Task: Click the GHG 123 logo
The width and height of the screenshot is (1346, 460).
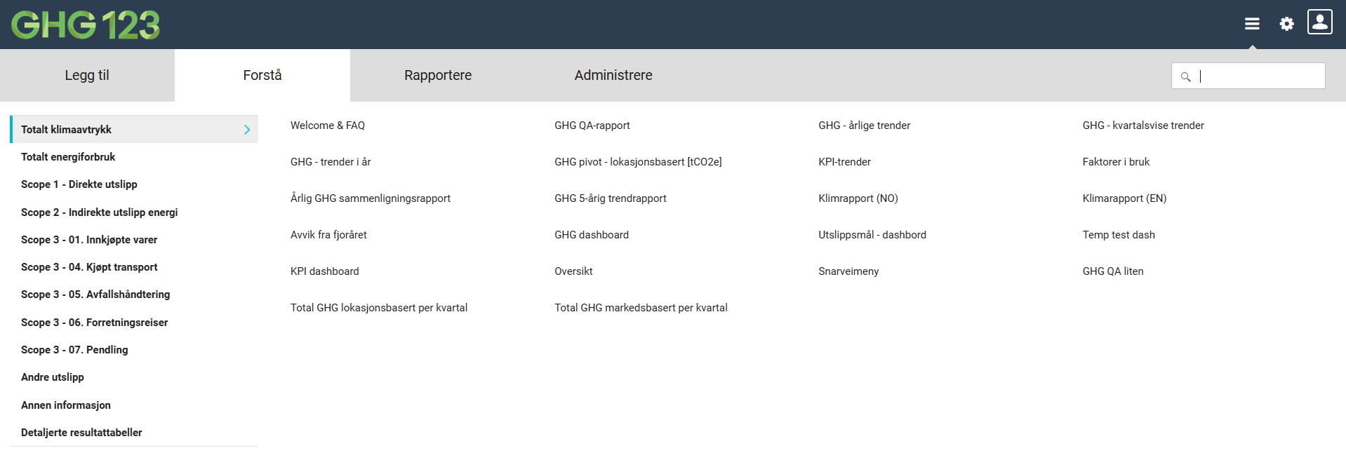Action: [86, 25]
